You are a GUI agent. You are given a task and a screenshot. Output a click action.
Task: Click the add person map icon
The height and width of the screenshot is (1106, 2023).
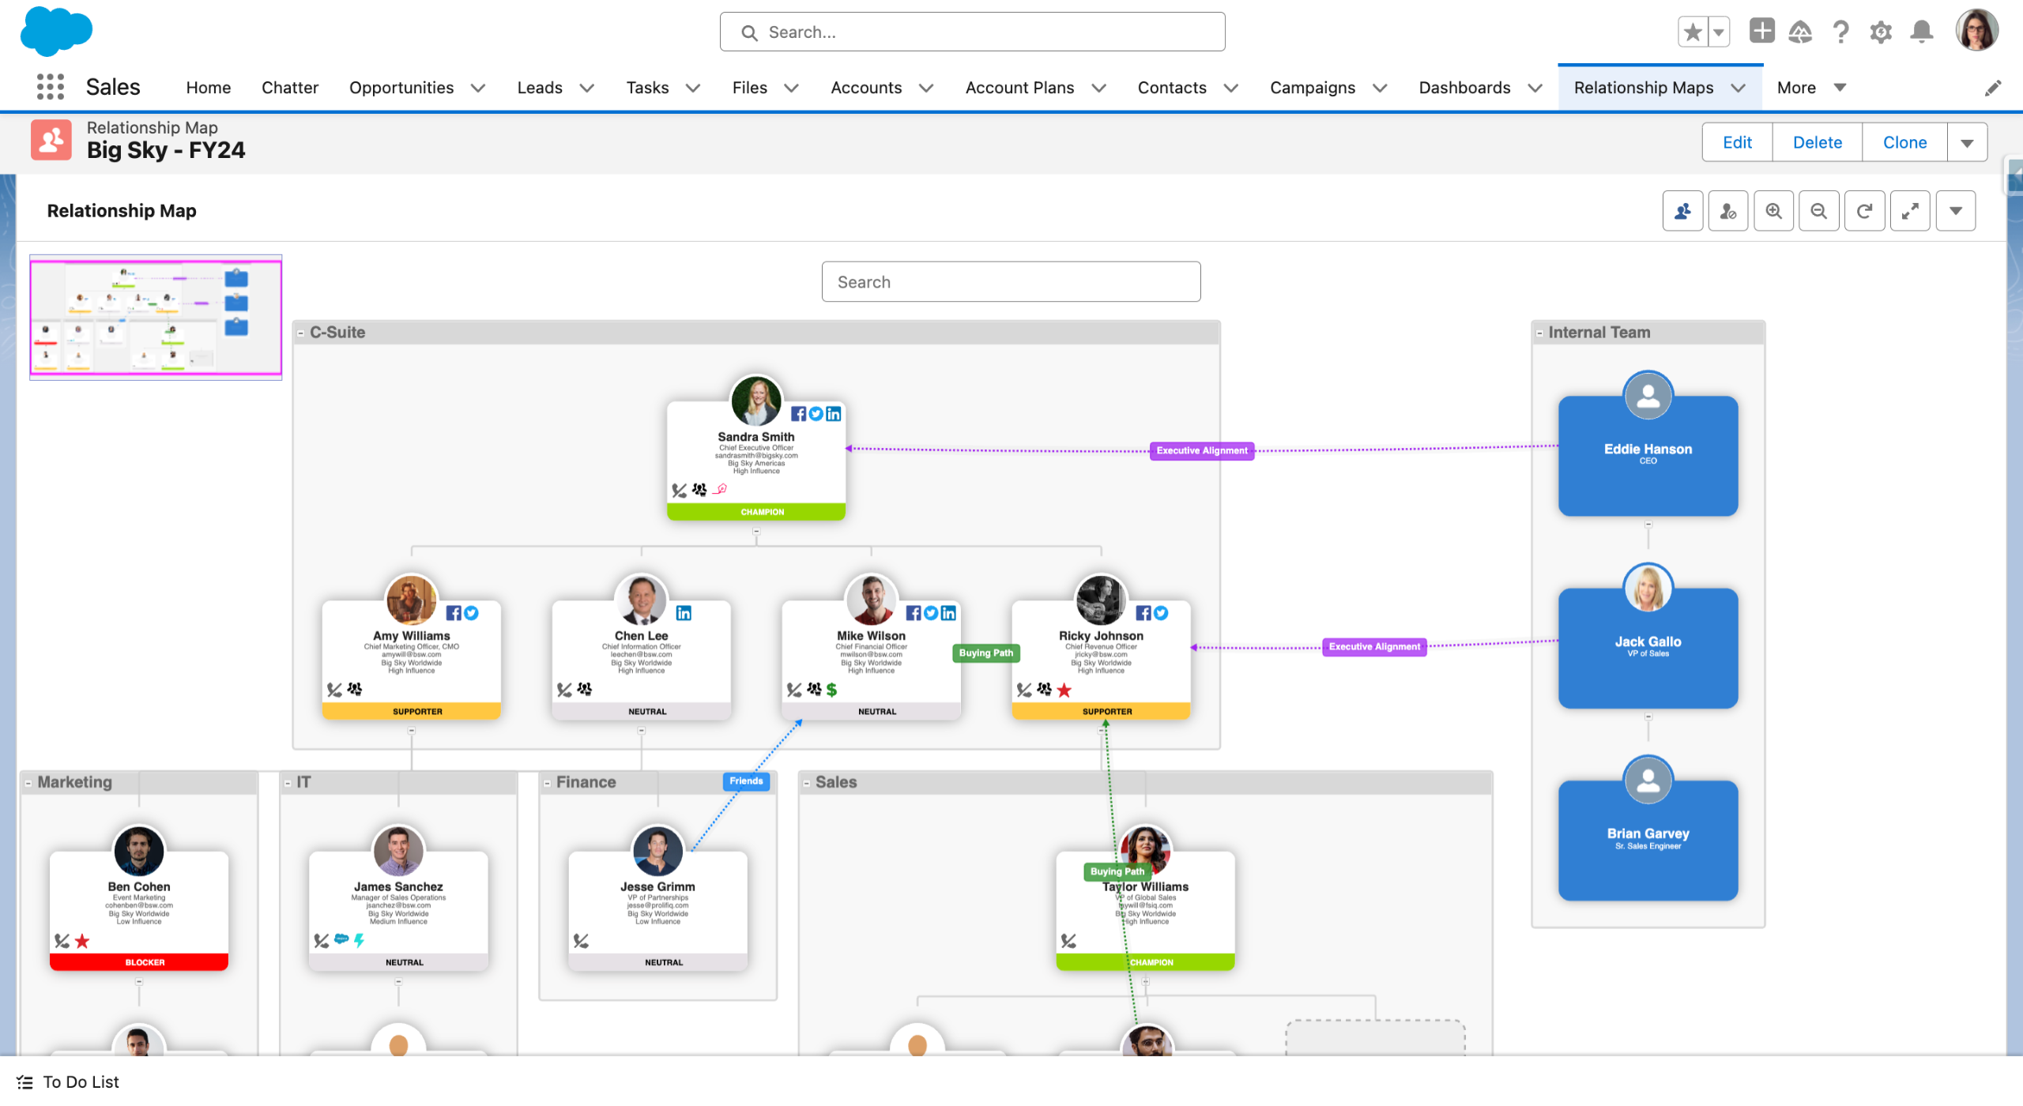pyautogui.click(x=1682, y=211)
